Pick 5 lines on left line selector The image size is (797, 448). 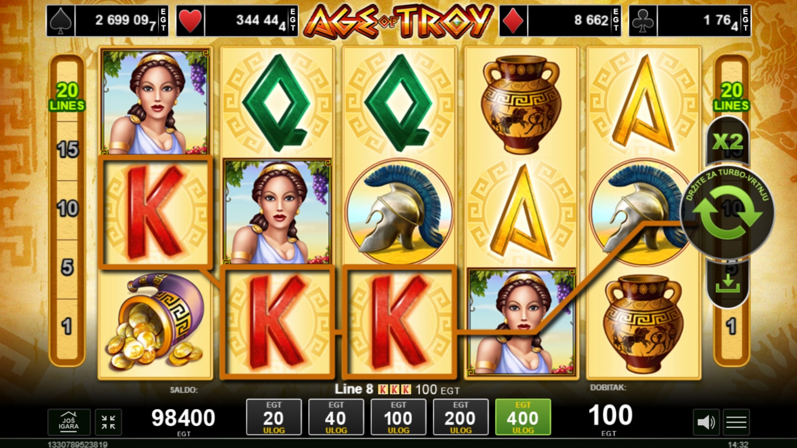67,268
